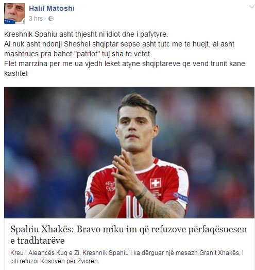Click the final post word 'kashte!'
255x270 pixels.
pyautogui.click(x=16, y=73)
